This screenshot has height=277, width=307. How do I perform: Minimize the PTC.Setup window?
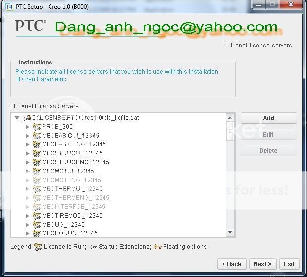[259, 4]
